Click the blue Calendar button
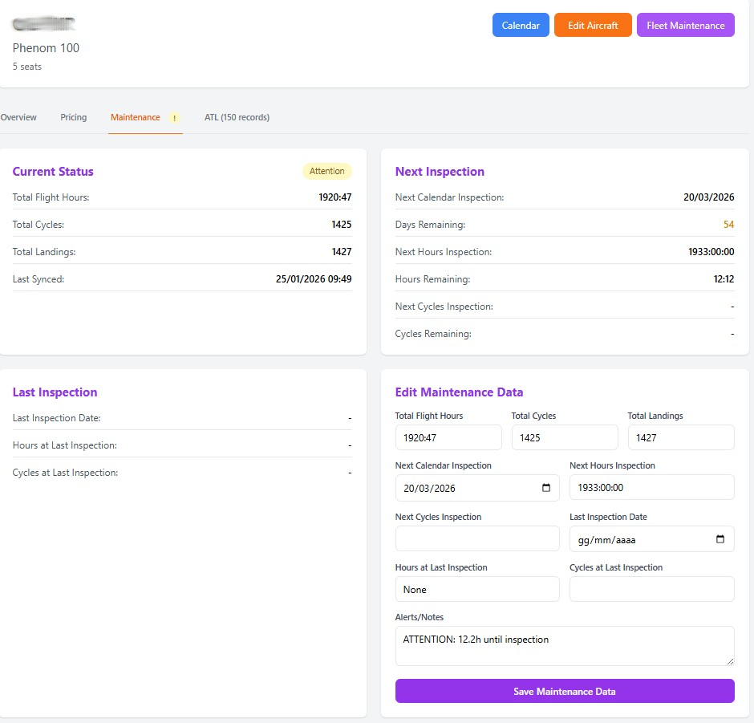 point(521,26)
